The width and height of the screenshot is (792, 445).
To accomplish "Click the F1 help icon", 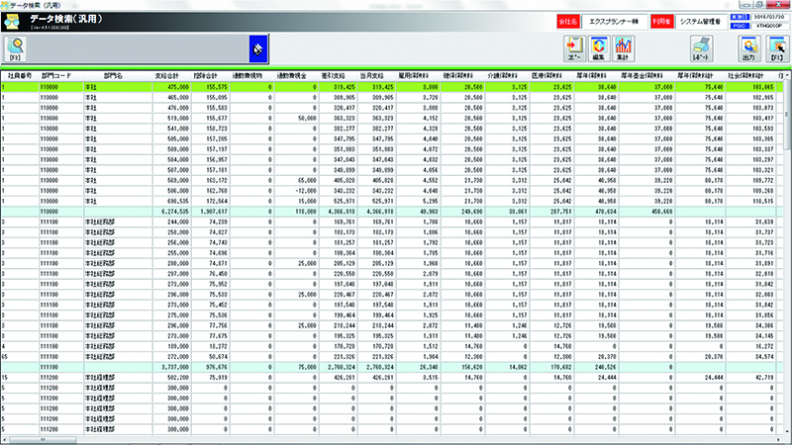I will [x=775, y=48].
